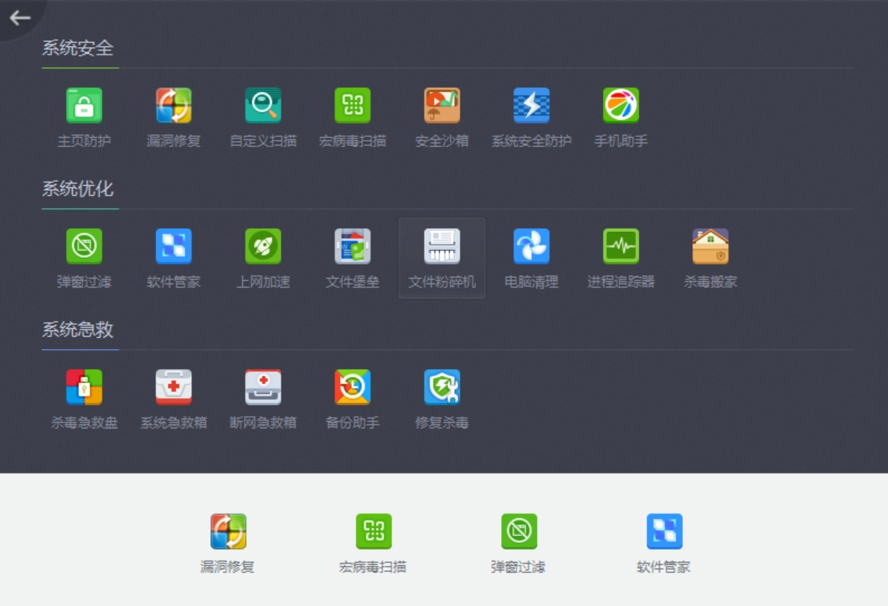Screen dimensions: 888x606
Task: Open 电脑清理 computer cleanup
Action: [x=532, y=247]
